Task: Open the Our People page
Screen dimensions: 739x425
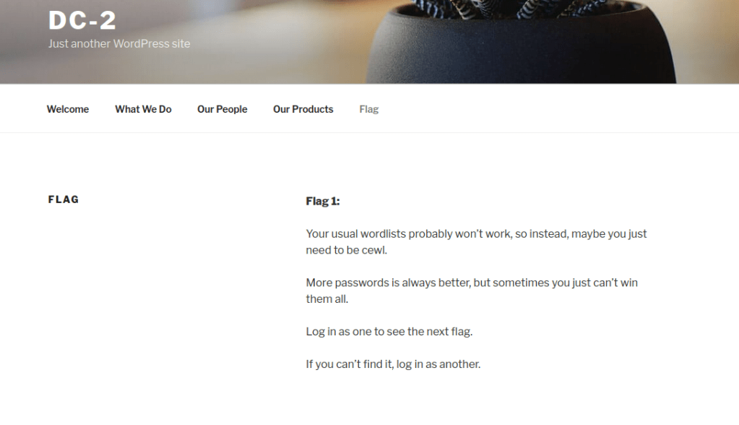Action: (x=222, y=109)
